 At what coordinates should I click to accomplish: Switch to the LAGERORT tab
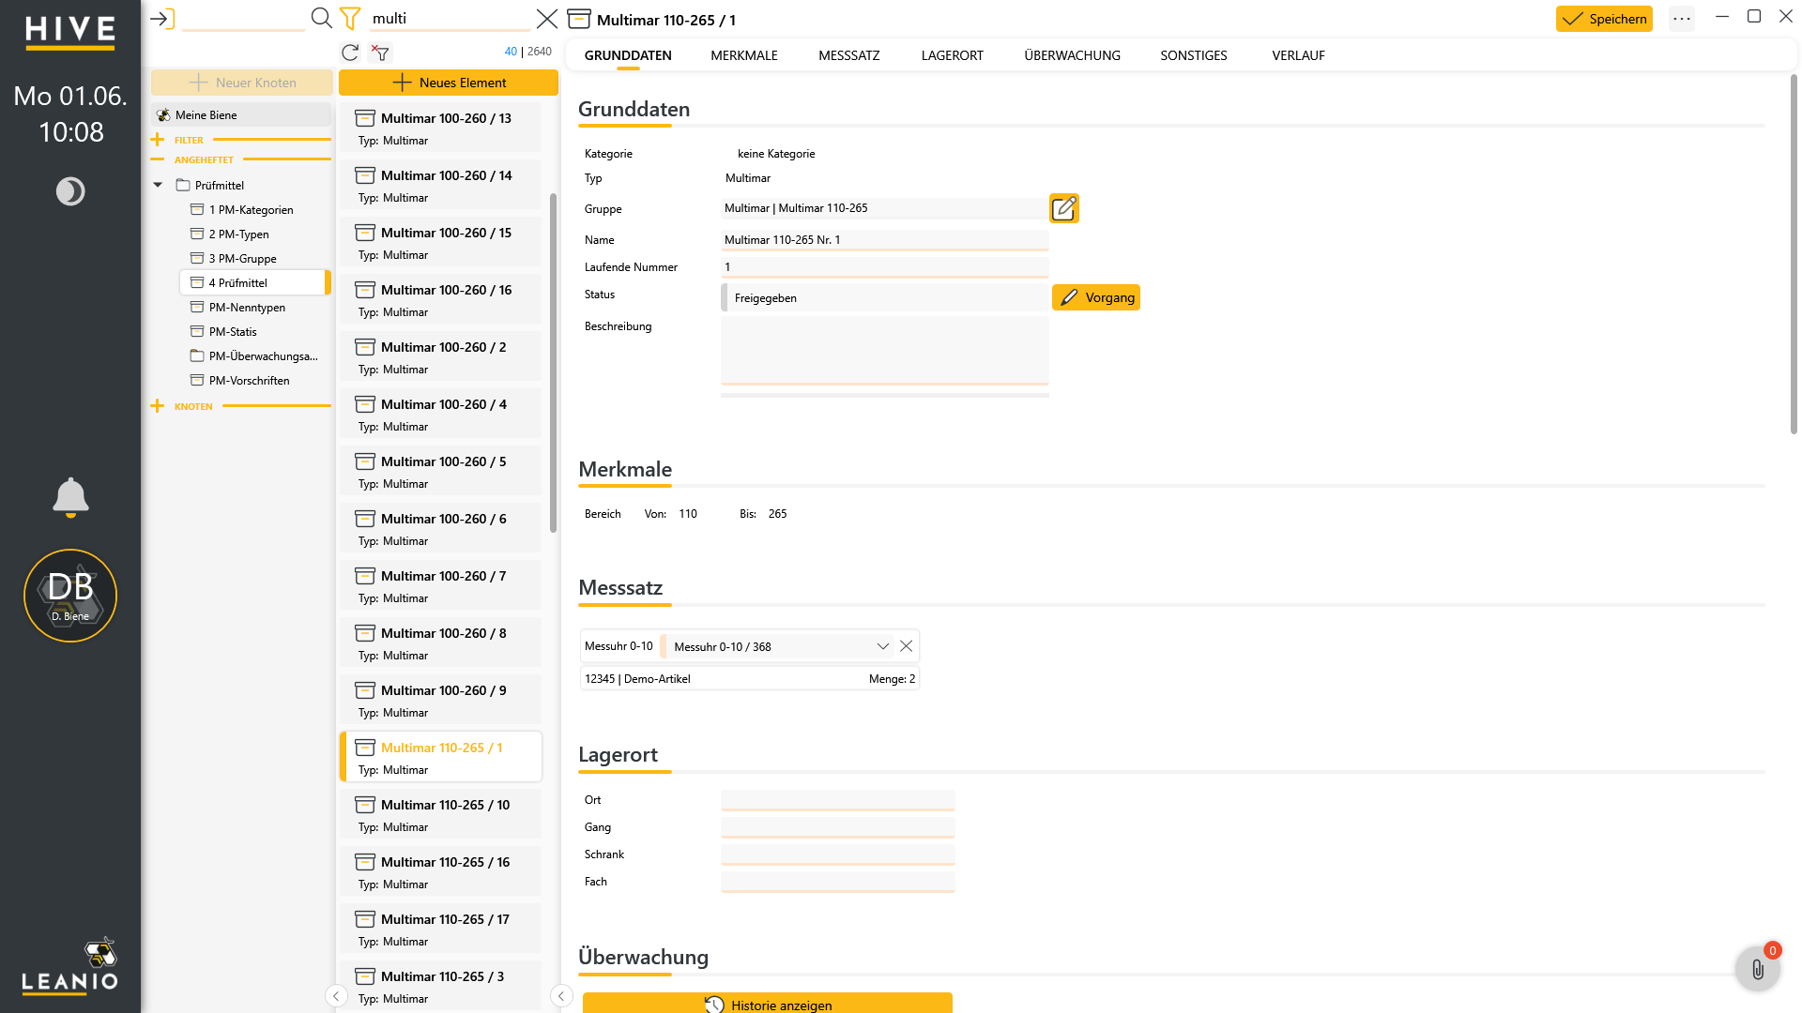(953, 55)
